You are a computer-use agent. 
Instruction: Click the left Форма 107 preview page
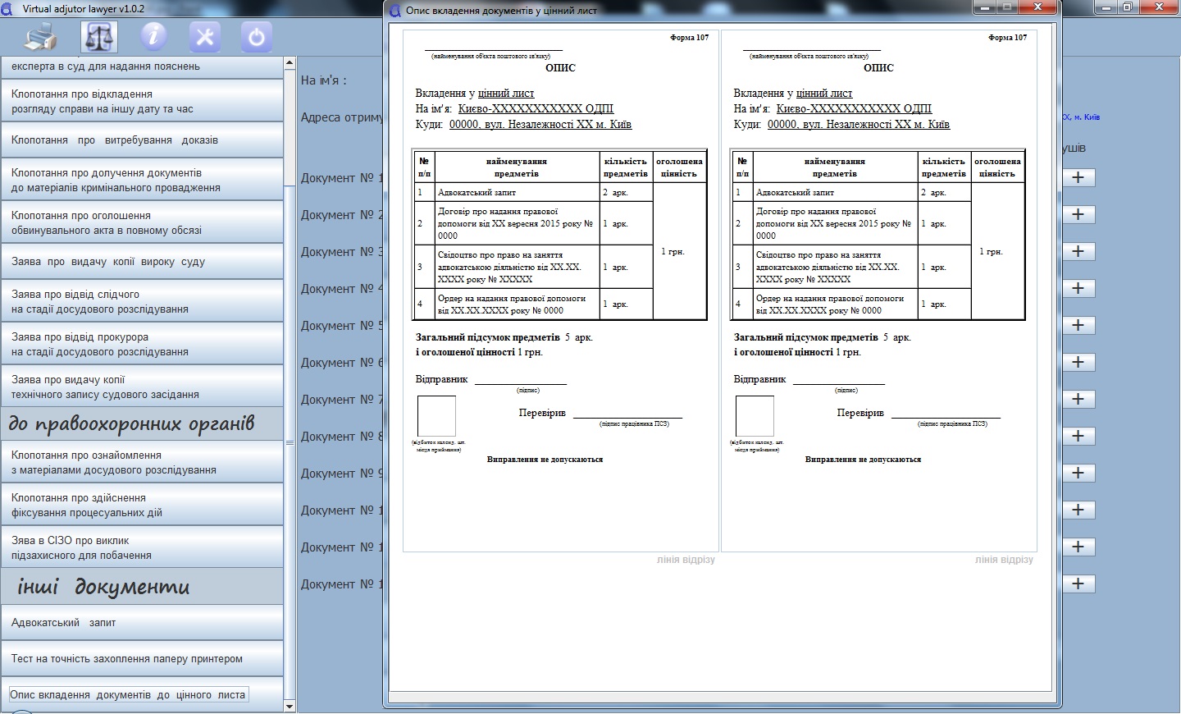(560, 291)
